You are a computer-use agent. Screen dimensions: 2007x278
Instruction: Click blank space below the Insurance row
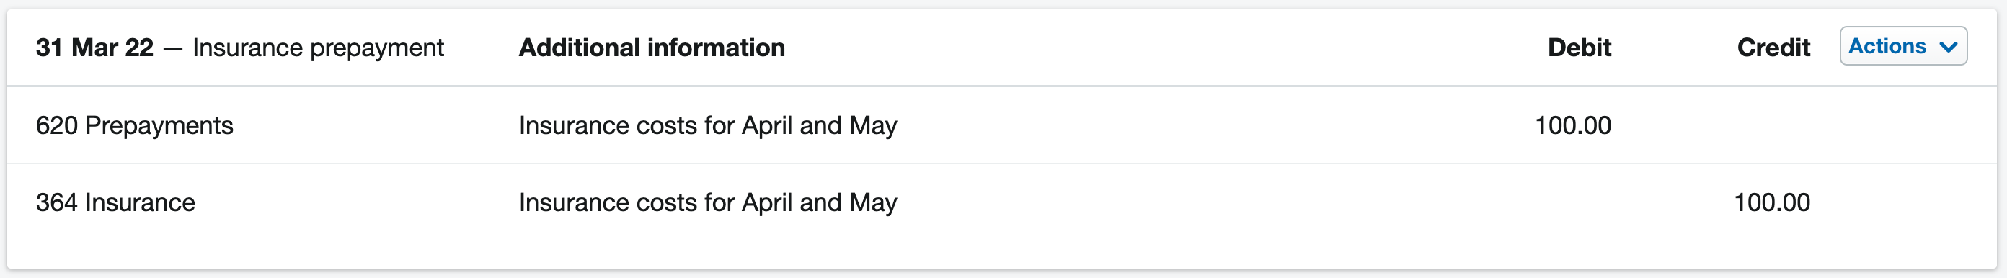pyautogui.click(x=1002, y=254)
